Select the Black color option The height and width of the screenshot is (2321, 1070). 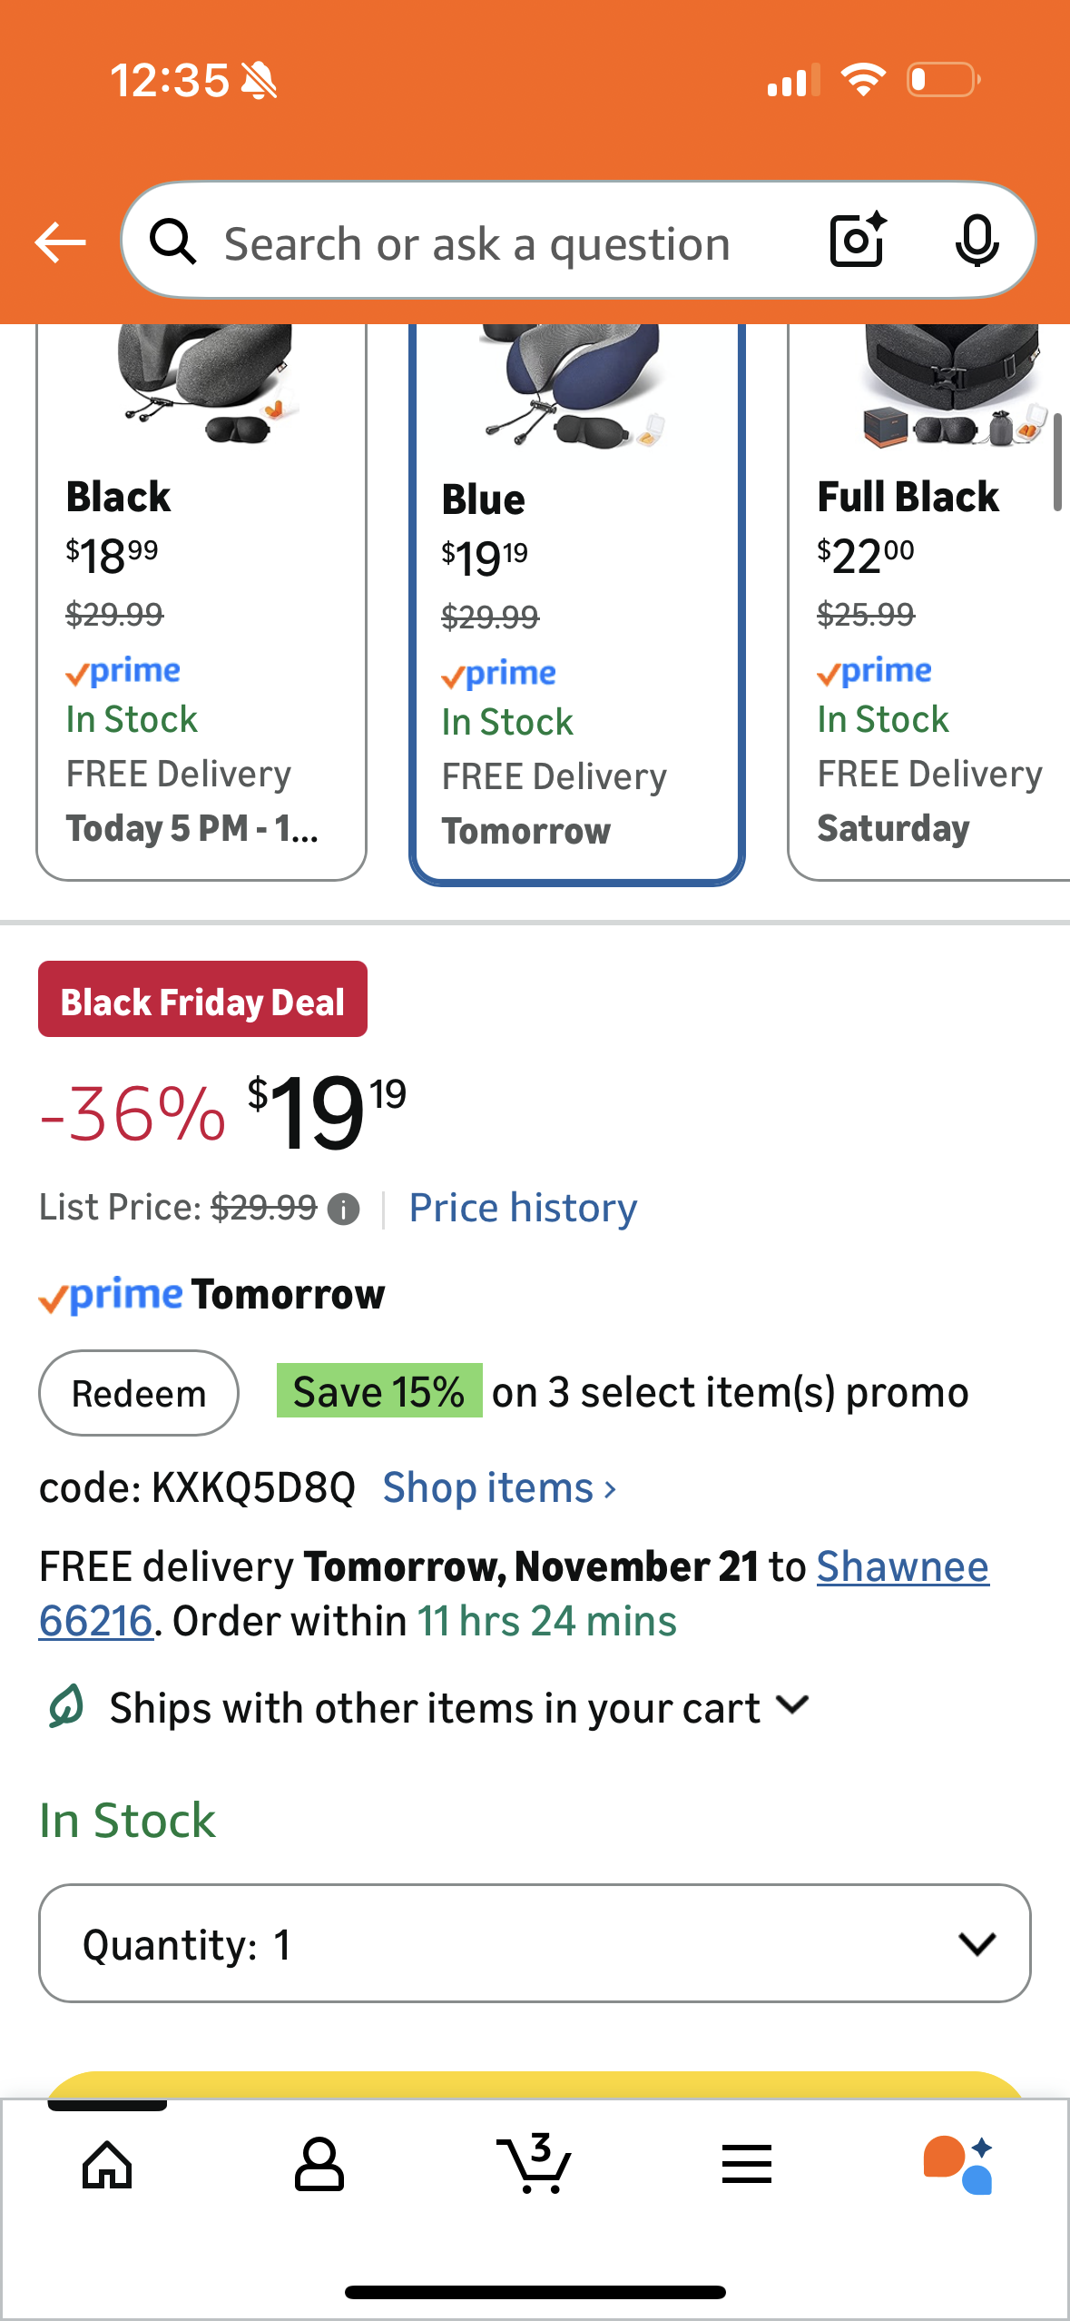click(x=201, y=636)
